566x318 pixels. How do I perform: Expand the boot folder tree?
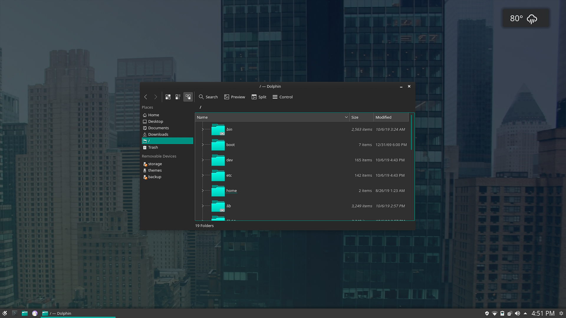(x=203, y=145)
